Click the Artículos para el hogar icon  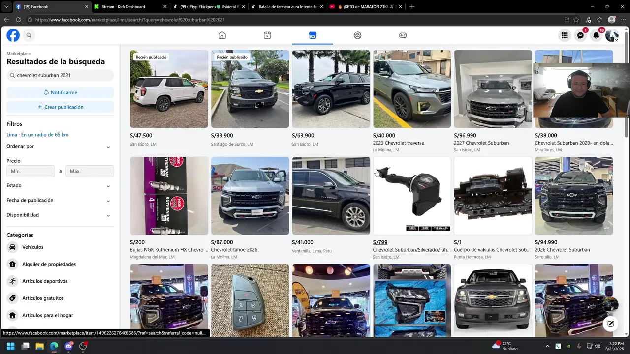tap(12, 315)
